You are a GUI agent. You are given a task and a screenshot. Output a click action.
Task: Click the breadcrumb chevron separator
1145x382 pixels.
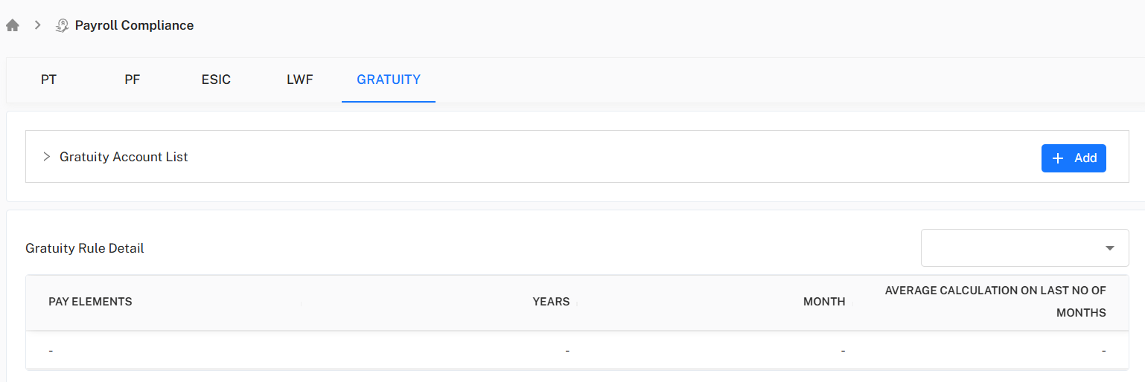(x=37, y=25)
